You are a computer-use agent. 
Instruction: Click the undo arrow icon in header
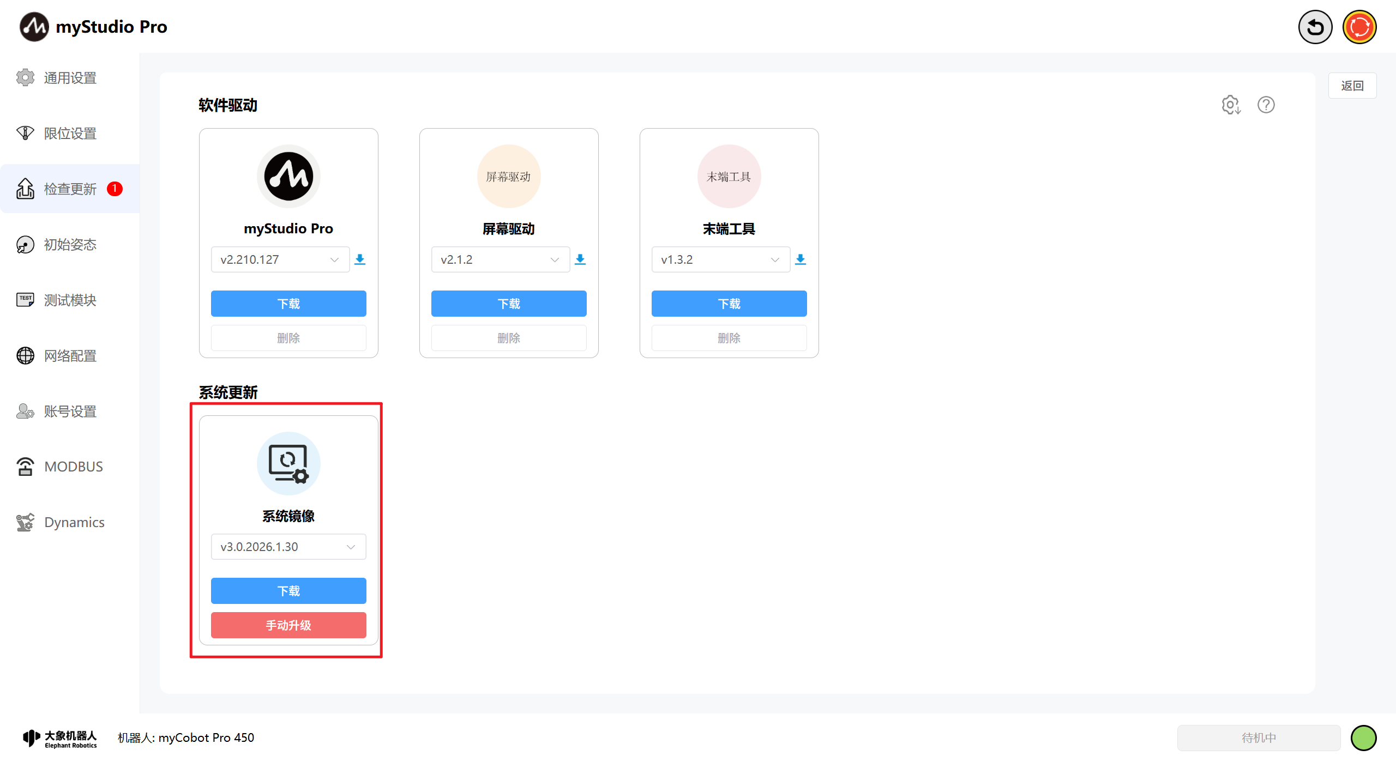[1315, 27]
